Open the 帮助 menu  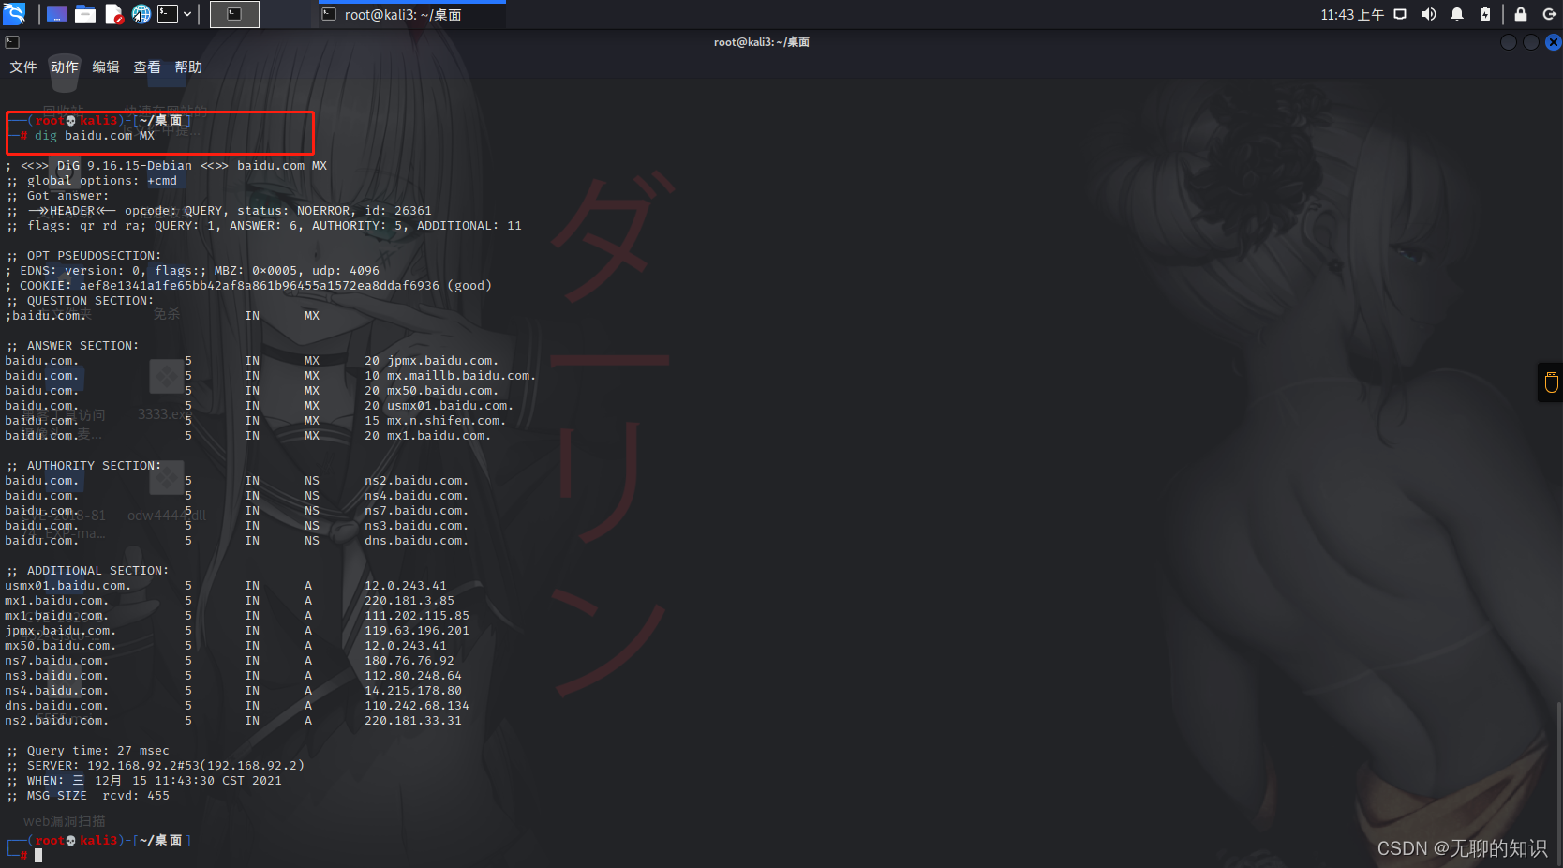[188, 67]
